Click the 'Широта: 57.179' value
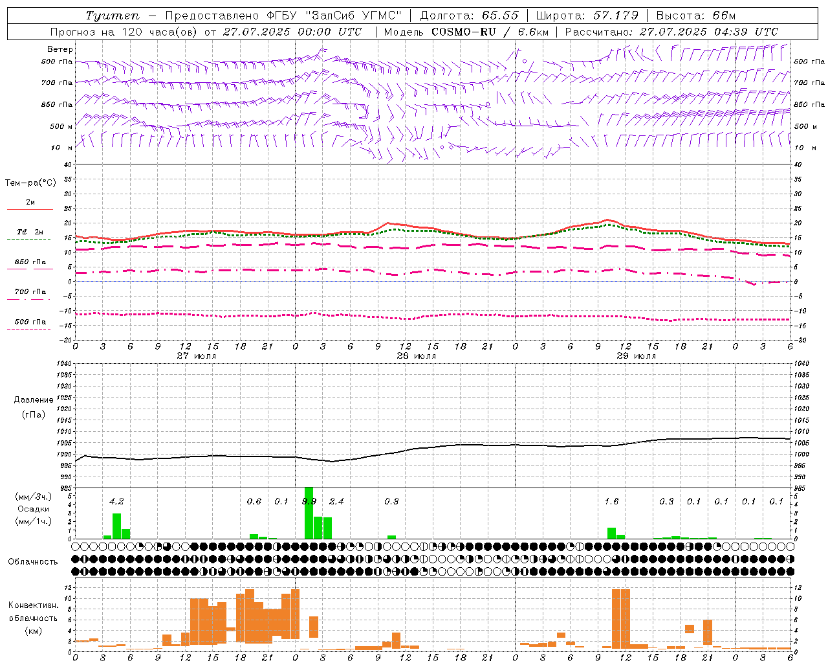828x663 pixels. [x=587, y=16]
